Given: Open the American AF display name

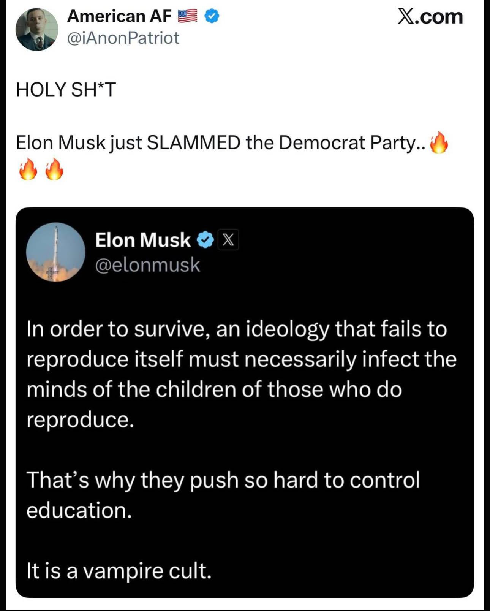Looking at the screenshot, I should (119, 16).
